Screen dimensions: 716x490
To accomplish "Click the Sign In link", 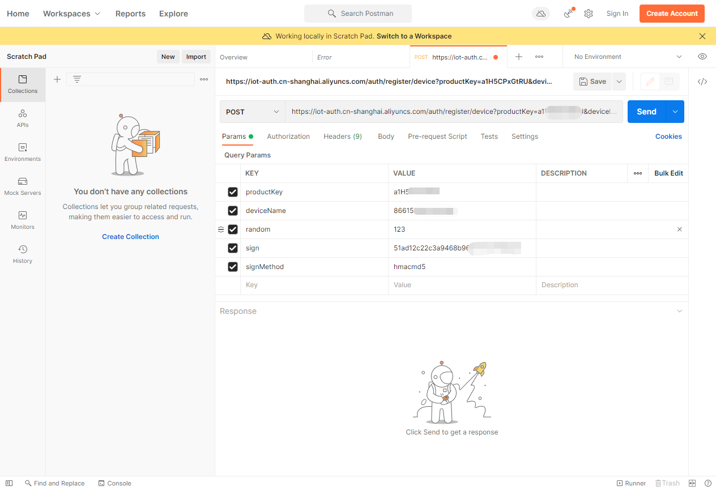I will point(617,14).
